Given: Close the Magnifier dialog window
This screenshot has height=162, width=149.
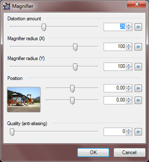Looking at the screenshot, I should click(x=137, y=5).
